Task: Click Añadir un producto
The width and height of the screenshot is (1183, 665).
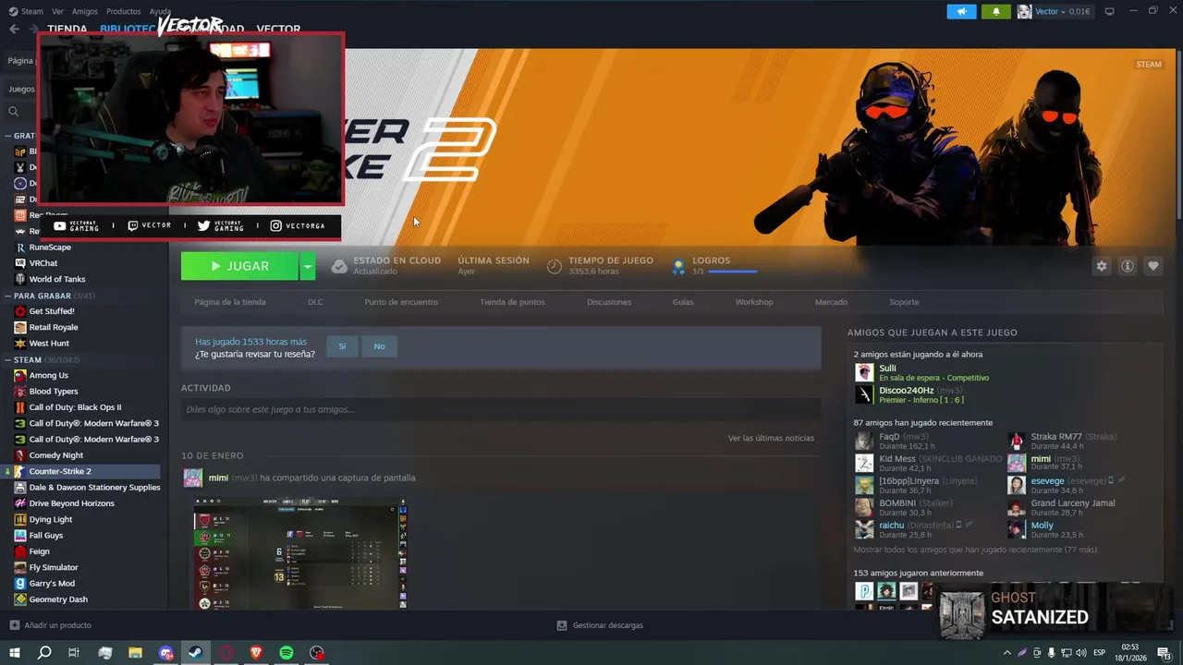Action: [x=51, y=625]
